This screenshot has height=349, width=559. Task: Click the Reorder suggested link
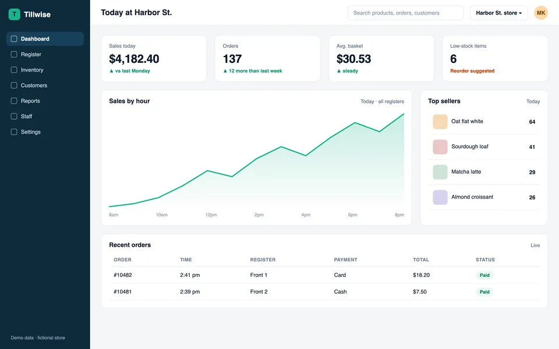coord(472,71)
